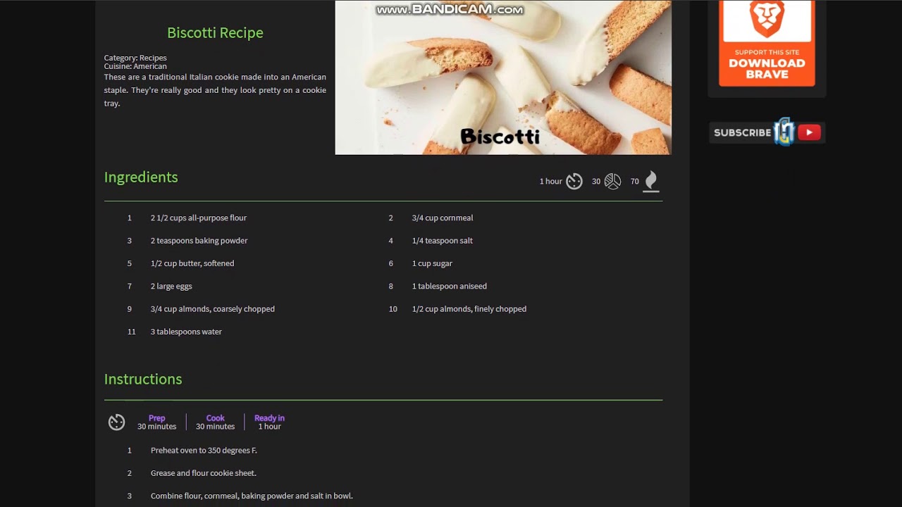This screenshot has height=507, width=902.
Task: Select the Prep 30 minutes label
Action: click(156, 422)
